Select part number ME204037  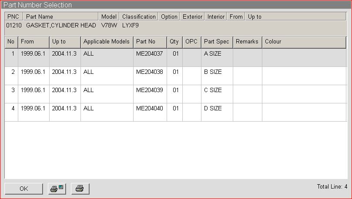149,54
